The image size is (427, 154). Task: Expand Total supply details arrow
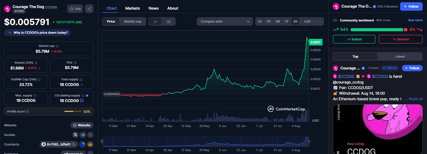[x=82, y=85]
